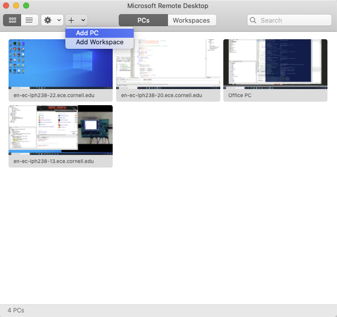Screen dimensions: 337x317
Task: Switch to grid thumbnail view
Action: (x=12, y=20)
